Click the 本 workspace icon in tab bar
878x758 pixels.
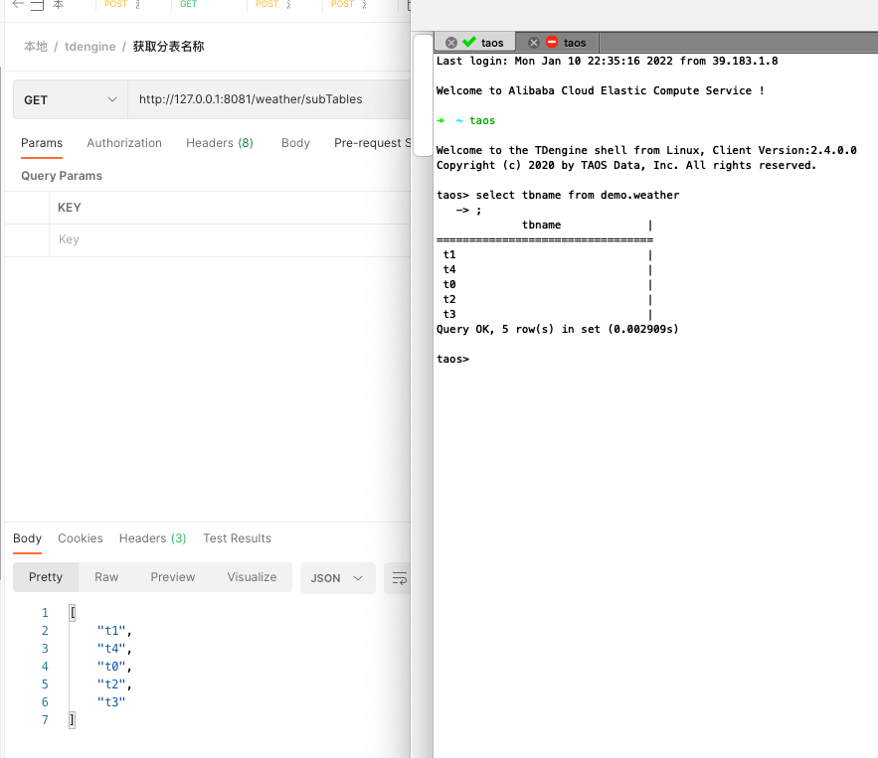point(60,6)
